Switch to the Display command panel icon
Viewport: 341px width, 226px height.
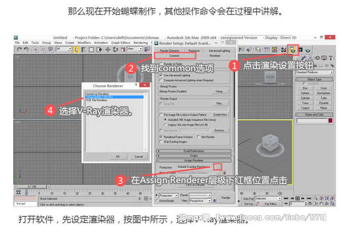(x=324, y=58)
